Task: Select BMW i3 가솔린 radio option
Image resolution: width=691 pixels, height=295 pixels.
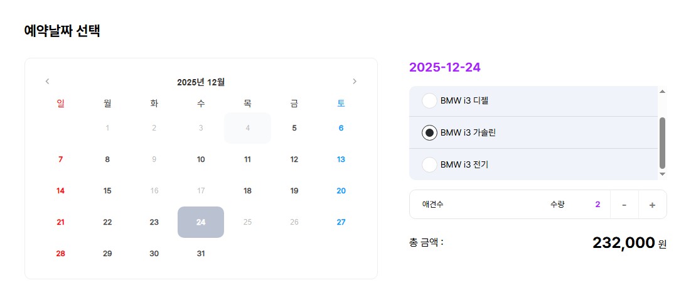Action: click(x=429, y=132)
